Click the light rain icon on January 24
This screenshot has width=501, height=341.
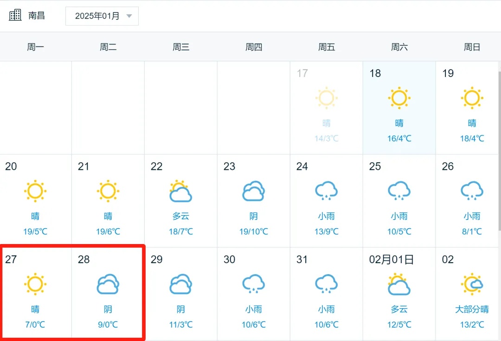click(x=326, y=191)
